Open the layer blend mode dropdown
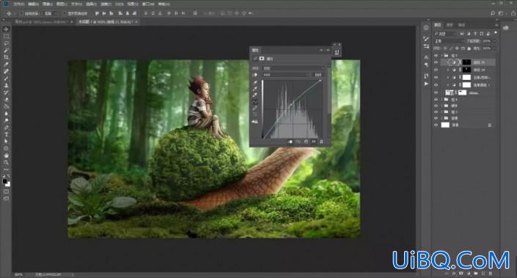 pos(449,41)
